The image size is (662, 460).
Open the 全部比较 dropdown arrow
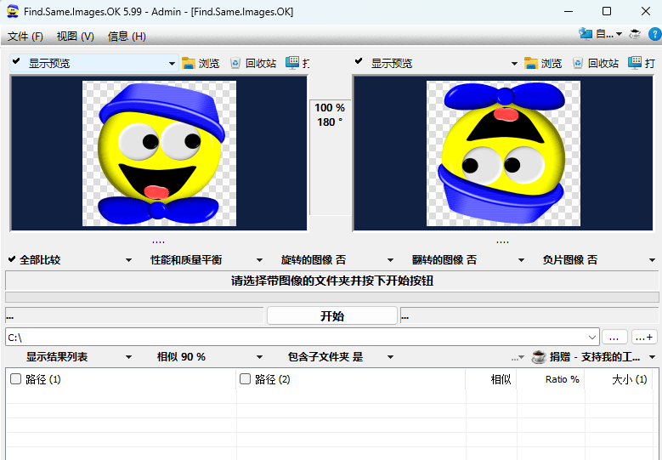129,260
